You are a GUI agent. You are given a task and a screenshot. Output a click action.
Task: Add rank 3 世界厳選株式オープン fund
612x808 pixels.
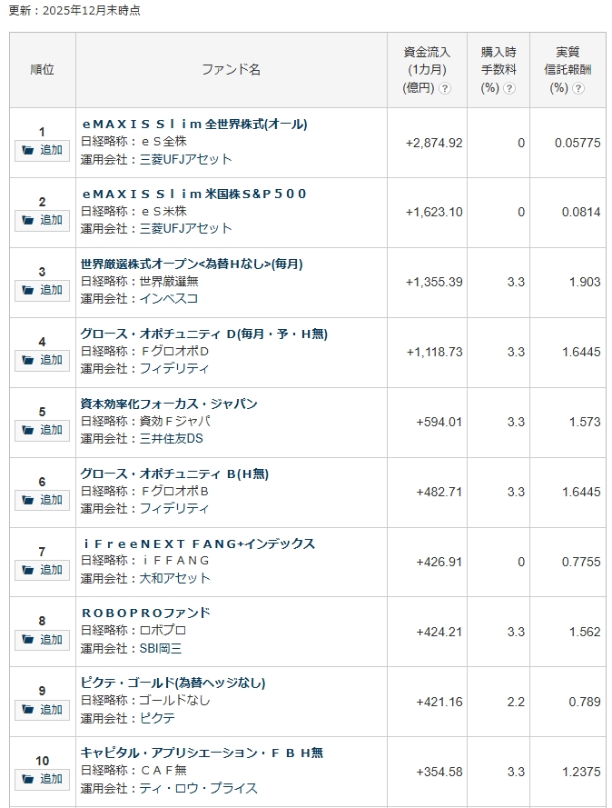42,291
